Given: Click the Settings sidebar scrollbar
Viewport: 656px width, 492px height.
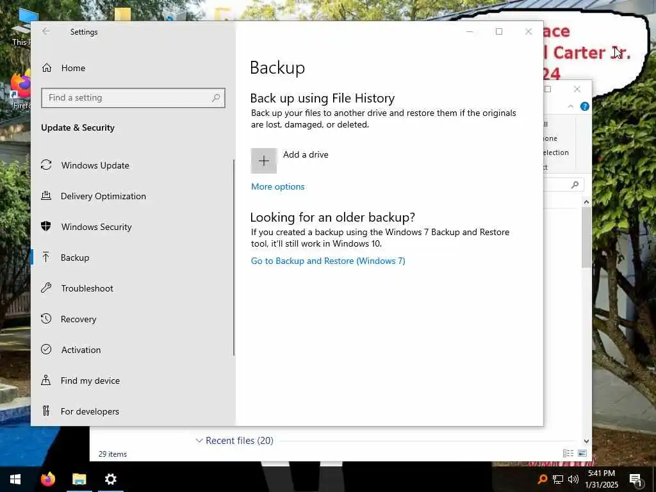Looking at the screenshot, I should coord(233,258).
